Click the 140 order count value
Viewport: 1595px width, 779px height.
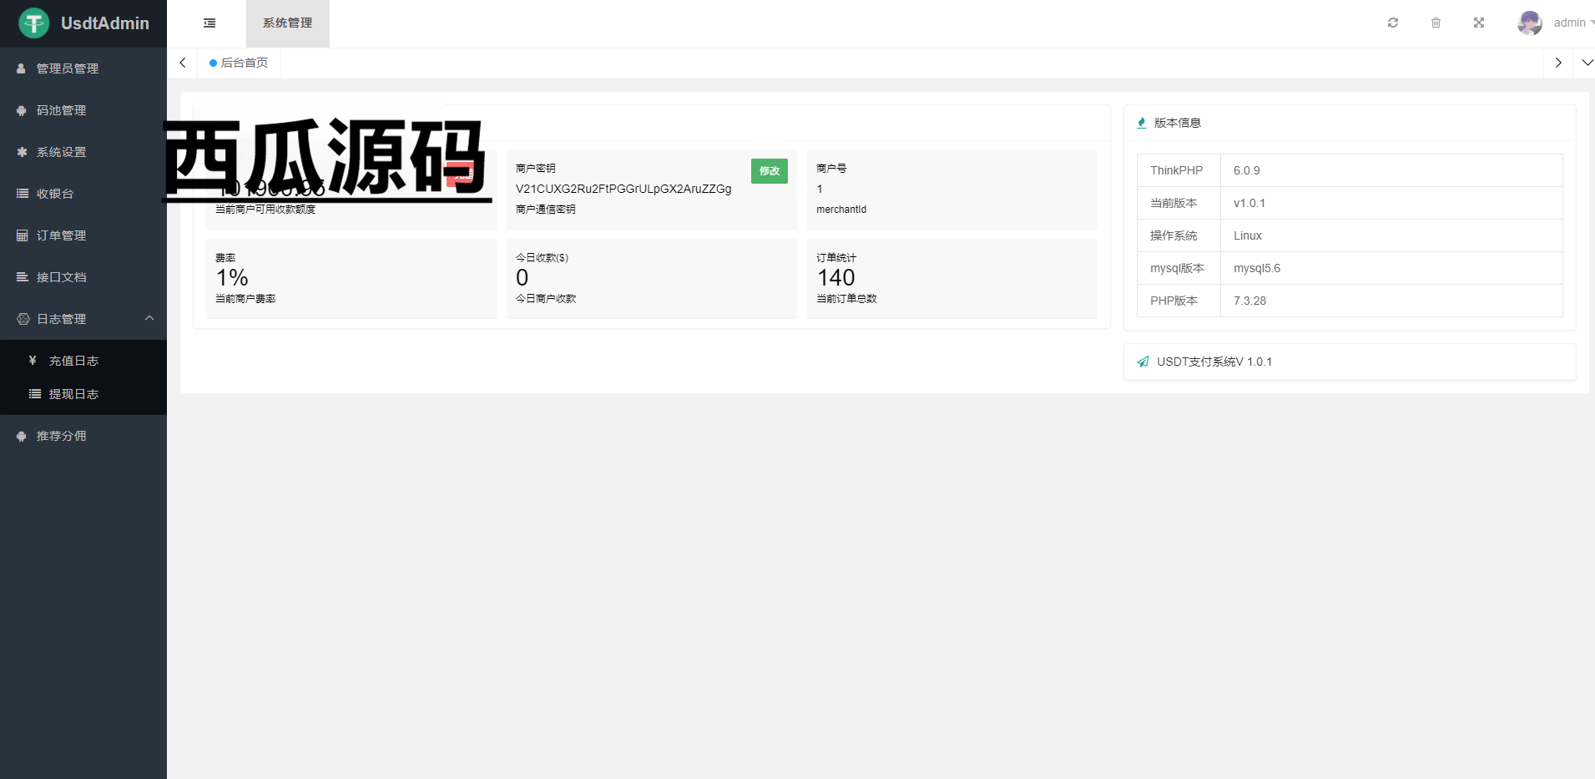pos(836,278)
